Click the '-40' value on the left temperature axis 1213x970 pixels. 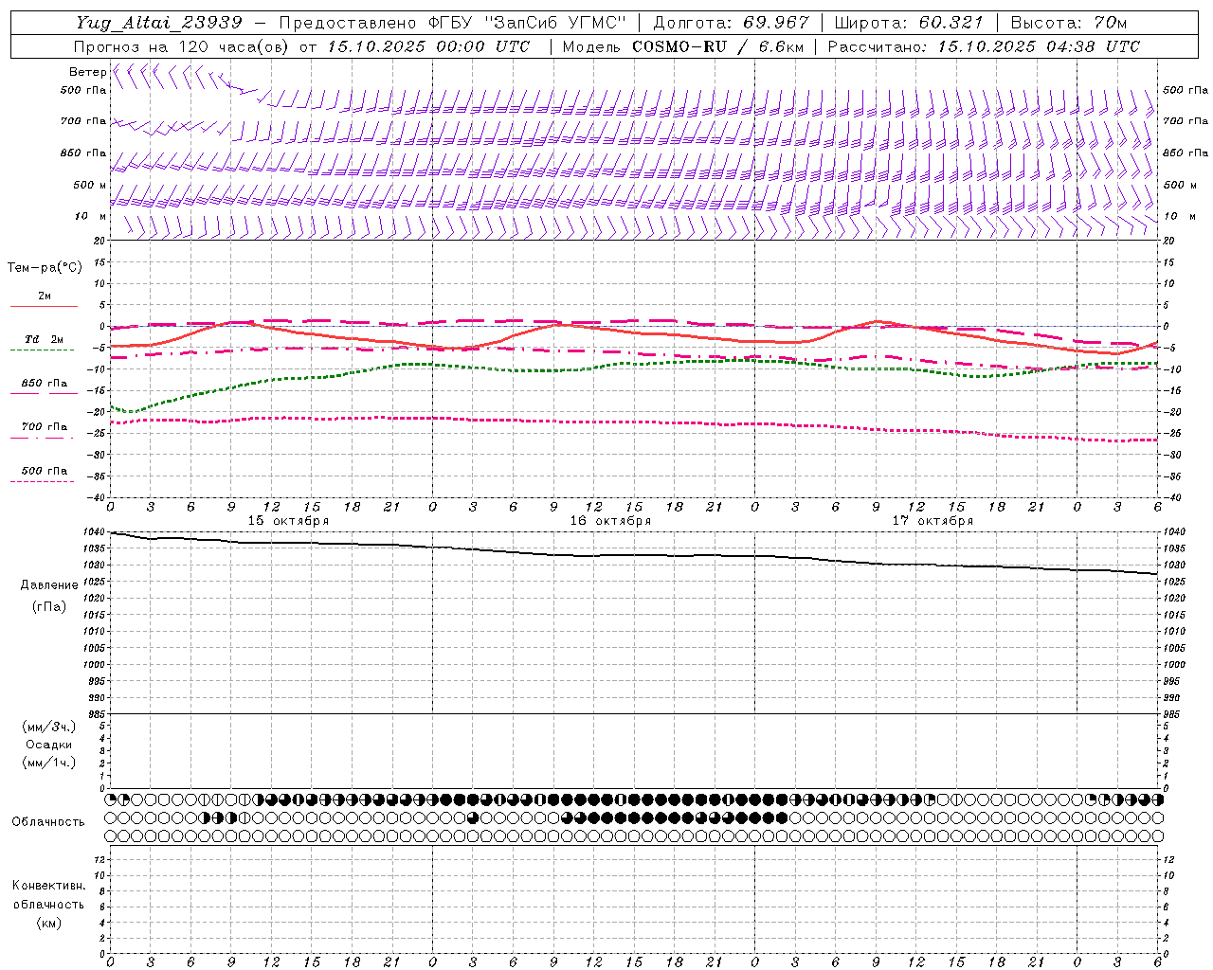(x=98, y=497)
